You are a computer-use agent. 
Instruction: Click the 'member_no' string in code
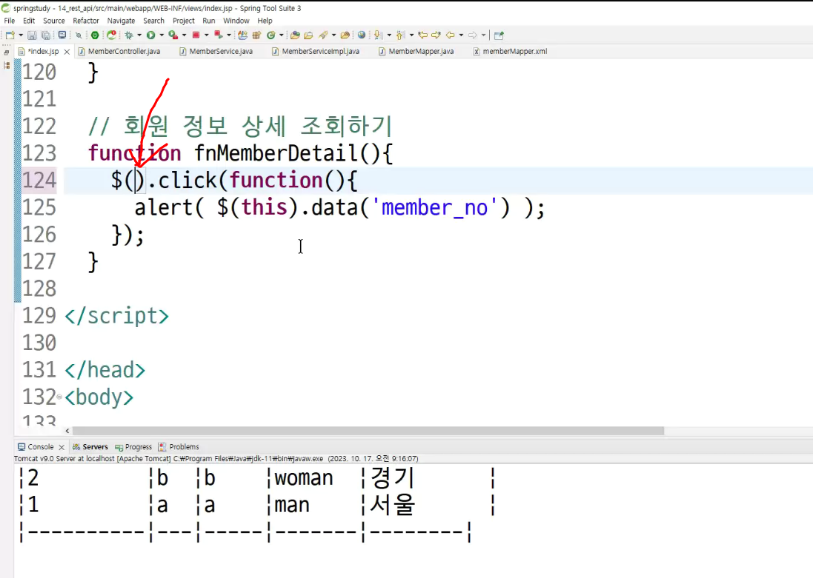434,208
